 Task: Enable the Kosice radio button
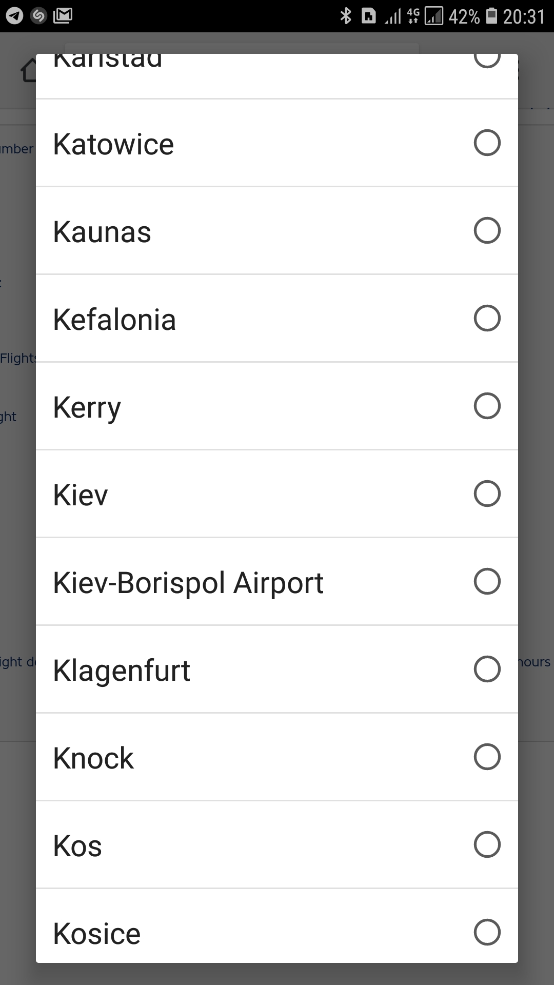coord(487,932)
